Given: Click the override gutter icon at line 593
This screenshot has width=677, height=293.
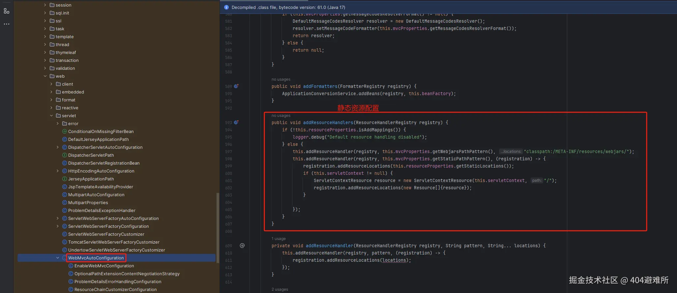Looking at the screenshot, I should pos(236,122).
